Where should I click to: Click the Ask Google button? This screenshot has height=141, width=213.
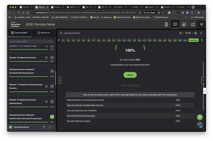coord(149,13)
